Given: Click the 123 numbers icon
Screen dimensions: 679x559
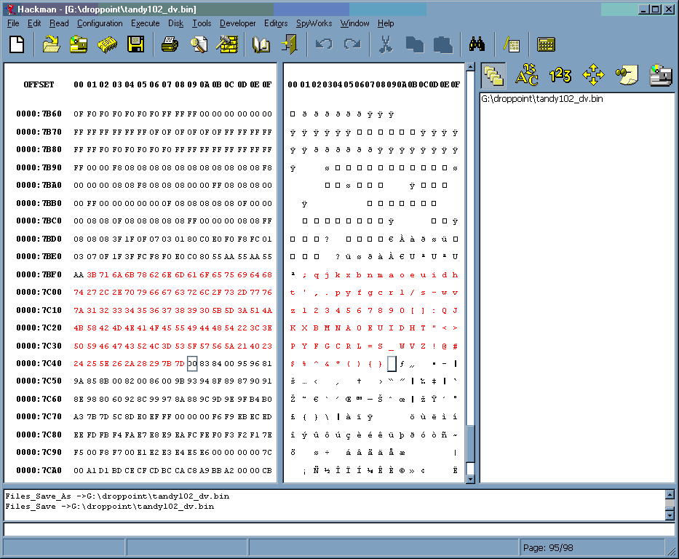Looking at the screenshot, I should 560,76.
